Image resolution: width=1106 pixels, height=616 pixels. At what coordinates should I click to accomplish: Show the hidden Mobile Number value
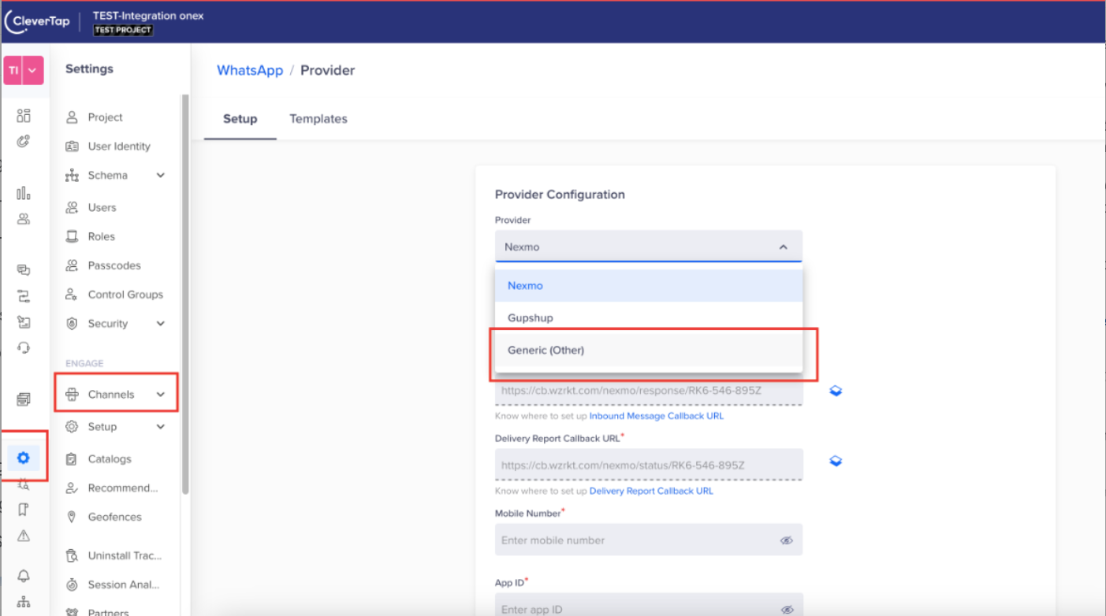(786, 540)
